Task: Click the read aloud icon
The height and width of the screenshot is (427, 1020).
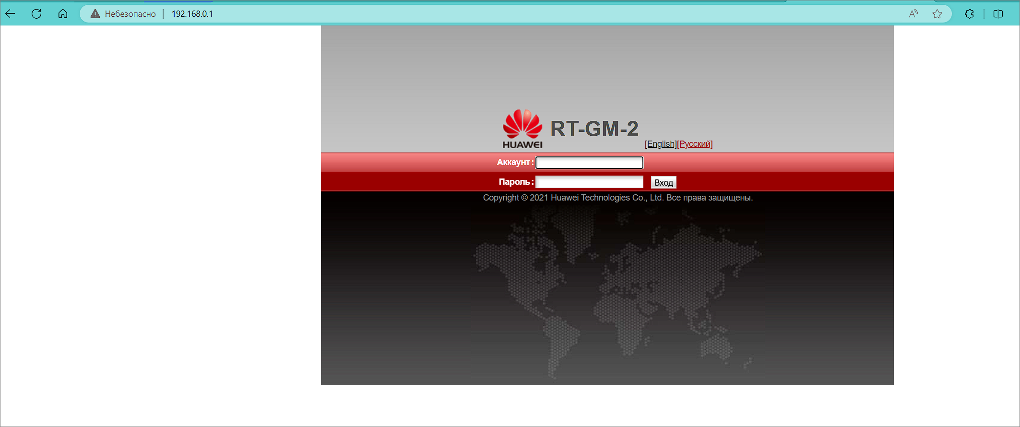Action: pyautogui.click(x=913, y=14)
